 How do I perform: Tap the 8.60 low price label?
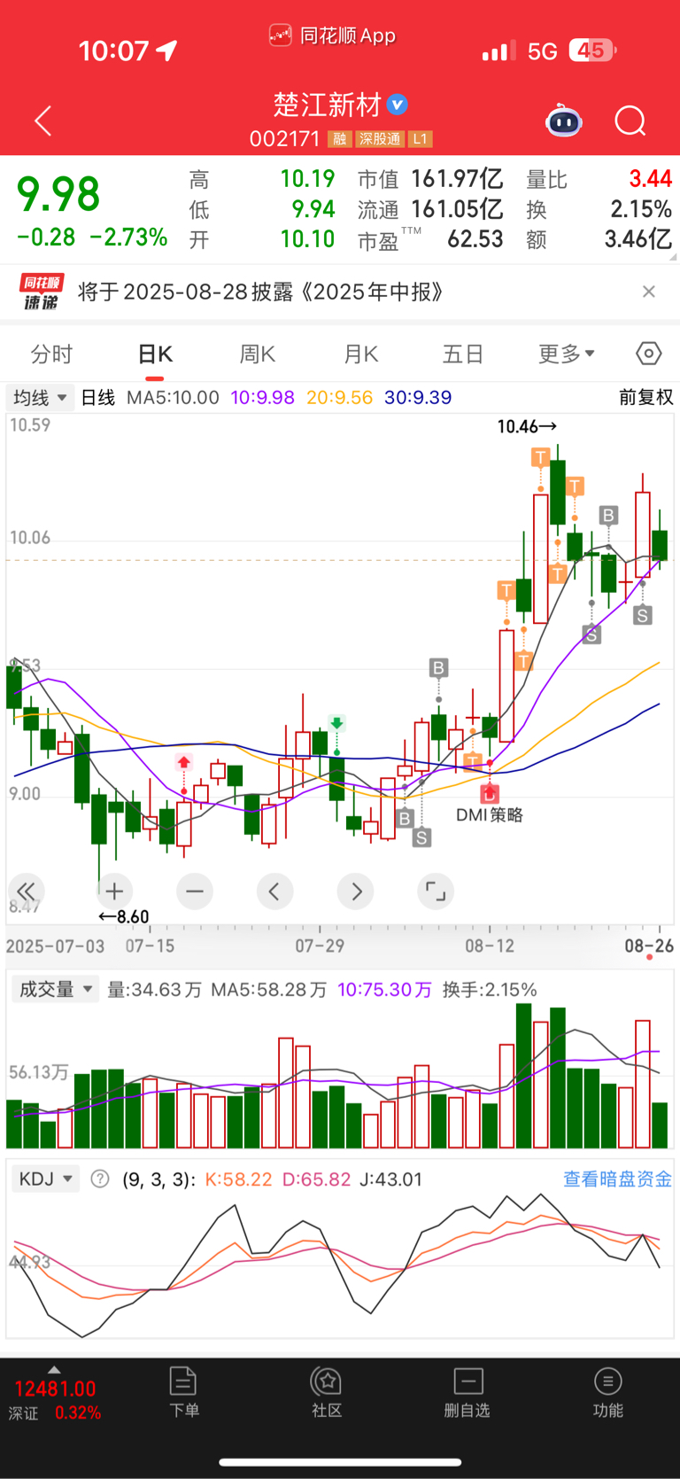123,916
